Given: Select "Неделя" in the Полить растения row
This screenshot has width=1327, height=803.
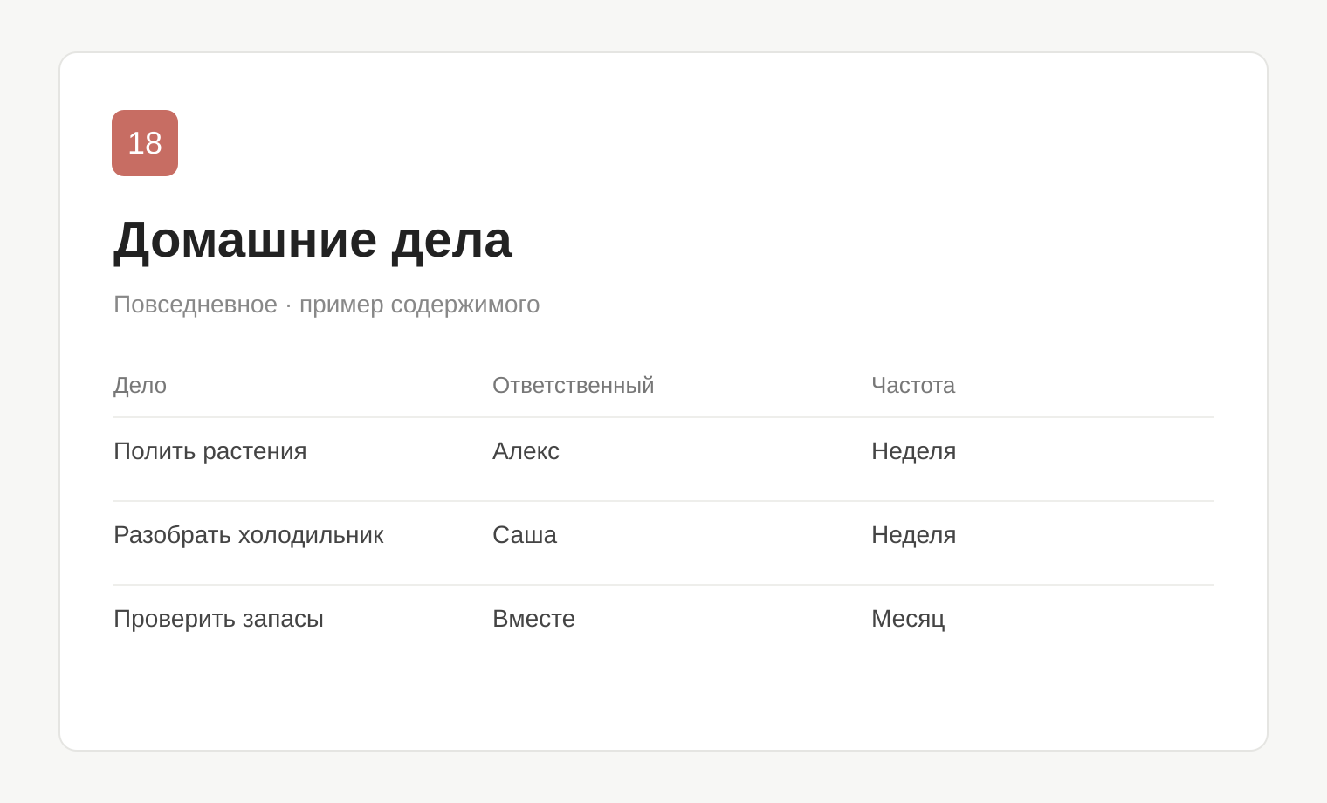Looking at the screenshot, I should click(x=914, y=451).
